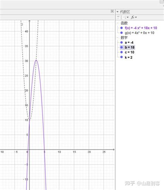The height and width of the screenshot is (190, 164).
Task: Click the y-axis label 30
Action: 26,61
